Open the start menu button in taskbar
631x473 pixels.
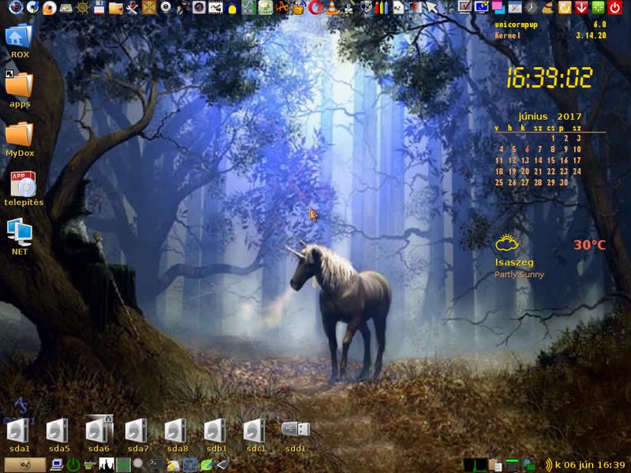[24, 465]
